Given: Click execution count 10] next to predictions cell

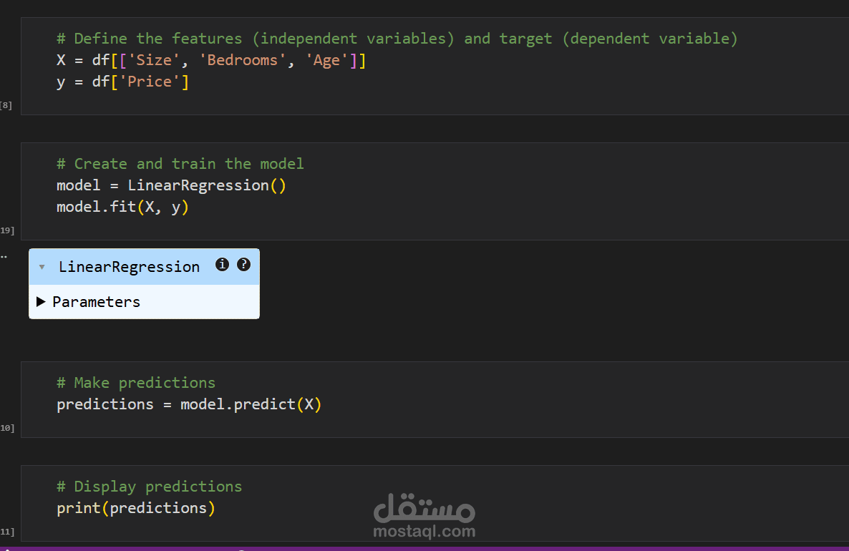Looking at the screenshot, I should (7, 427).
